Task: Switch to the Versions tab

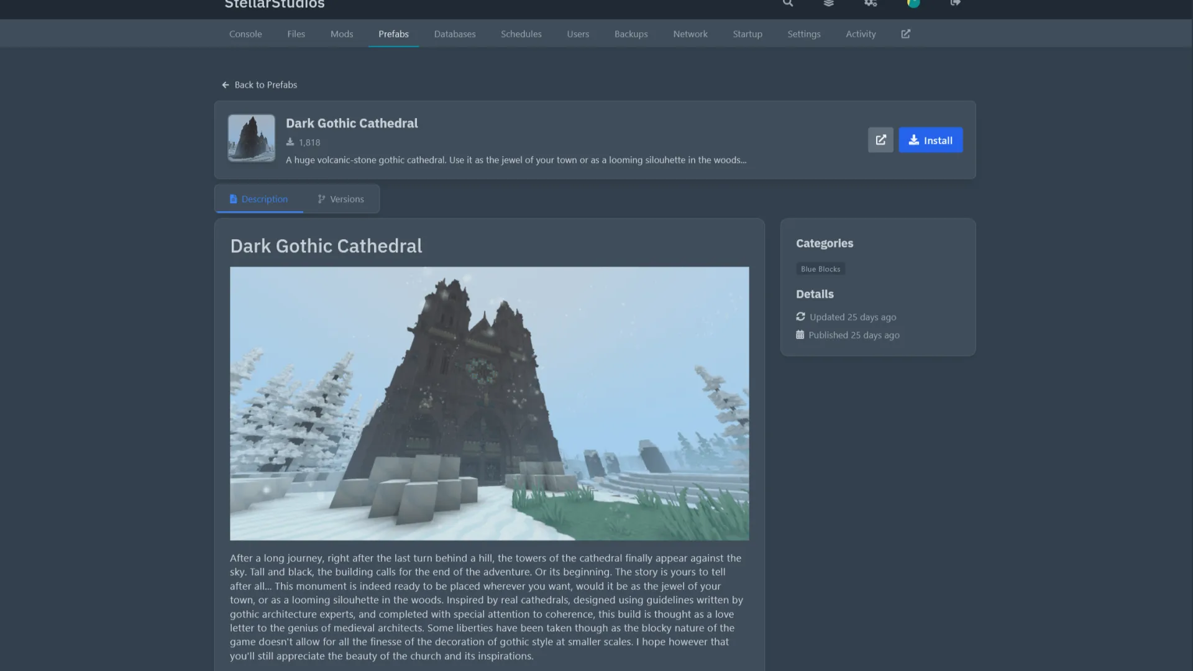Action: 341,199
